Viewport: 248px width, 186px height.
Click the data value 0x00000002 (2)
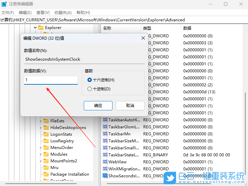click(198, 85)
